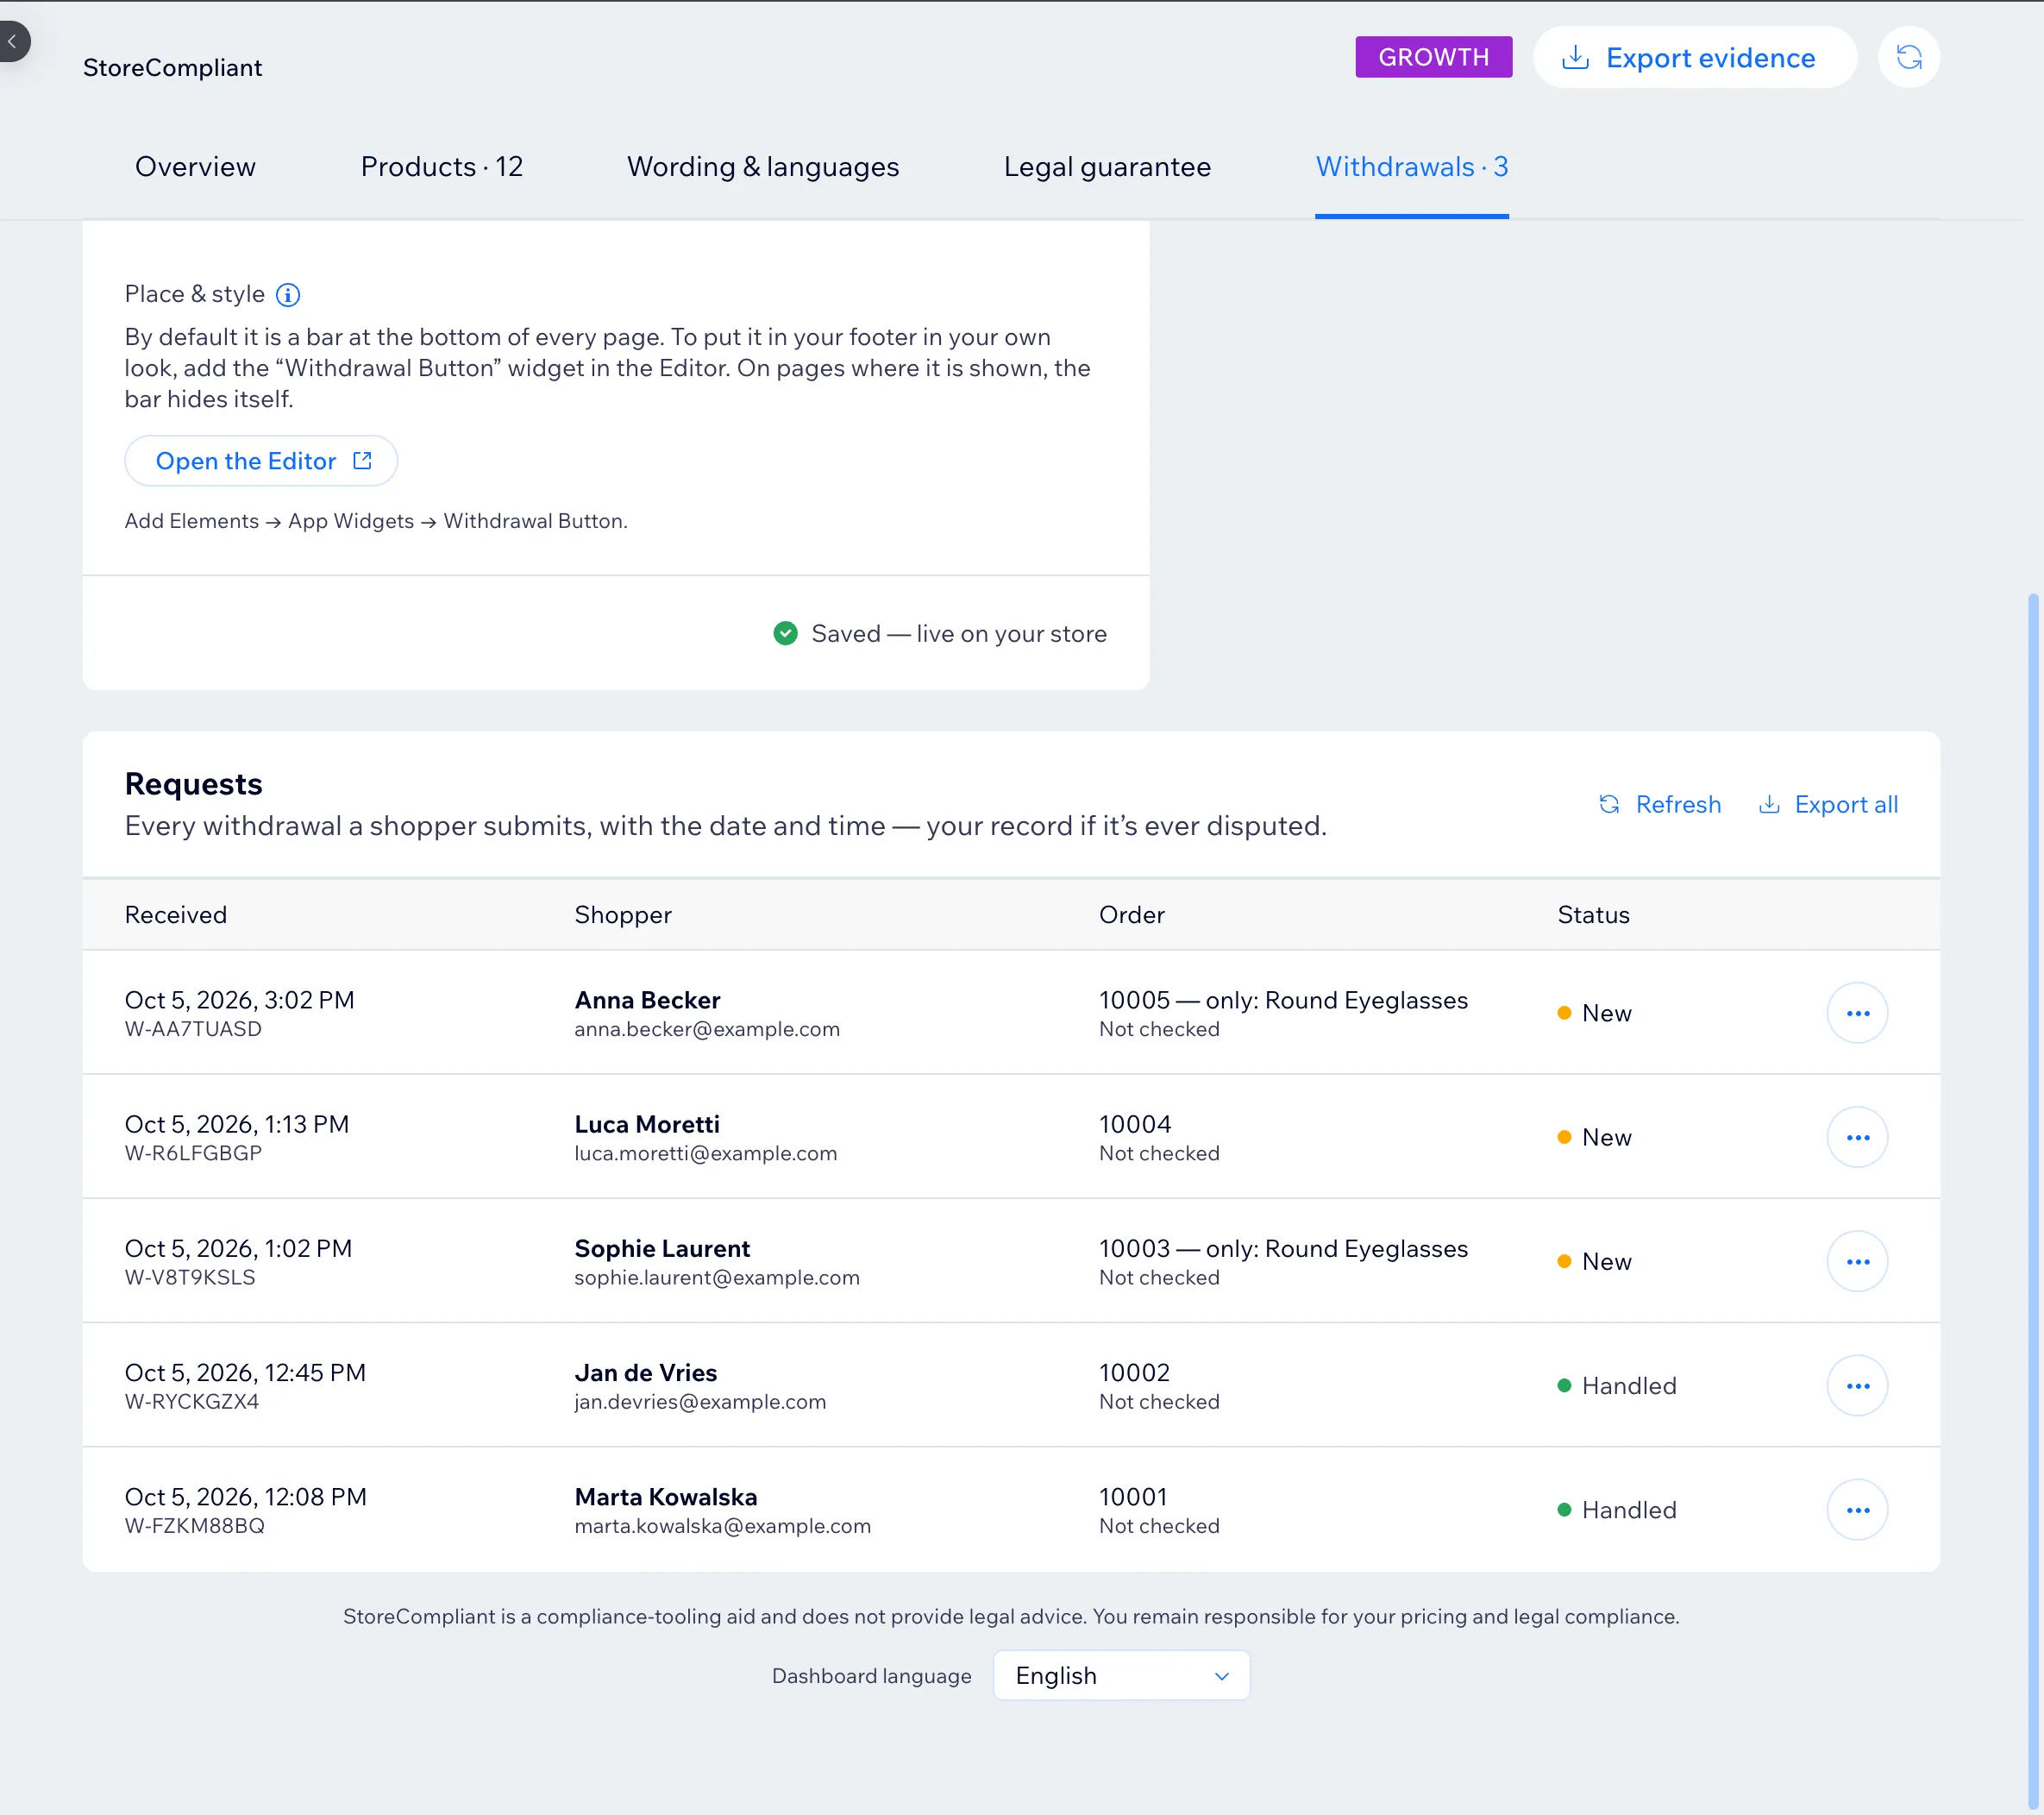2044x1815 pixels.
Task: Click the green Saved checkmark icon
Action: point(786,633)
